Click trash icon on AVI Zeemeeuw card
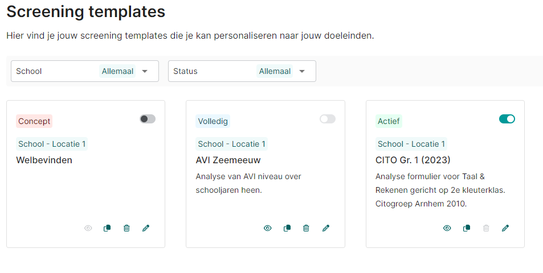The width and height of the screenshot is (543, 273). [306, 228]
